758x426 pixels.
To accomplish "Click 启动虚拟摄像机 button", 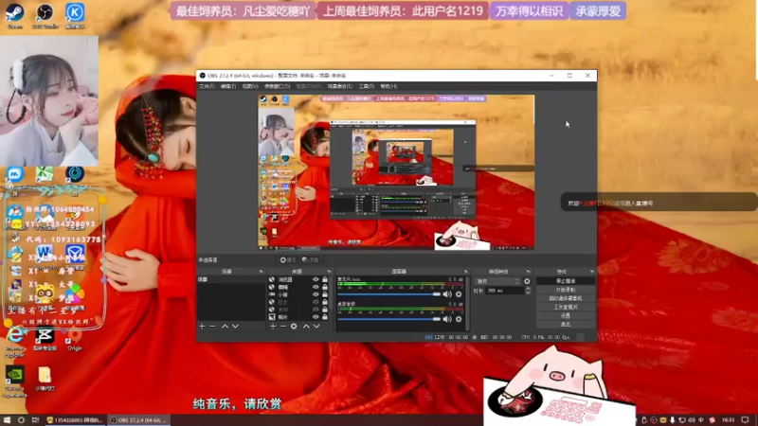I will [x=566, y=298].
